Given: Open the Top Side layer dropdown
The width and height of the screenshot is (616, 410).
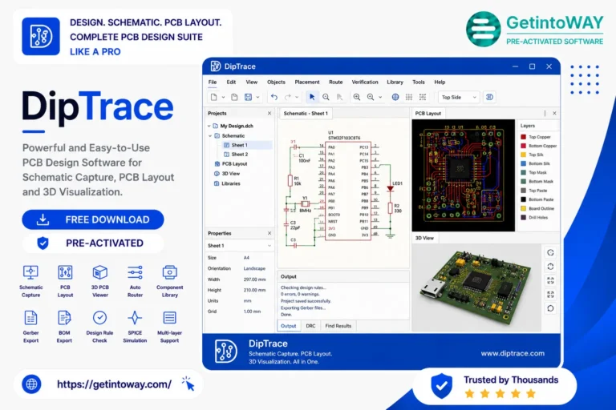Looking at the screenshot, I should click(459, 98).
